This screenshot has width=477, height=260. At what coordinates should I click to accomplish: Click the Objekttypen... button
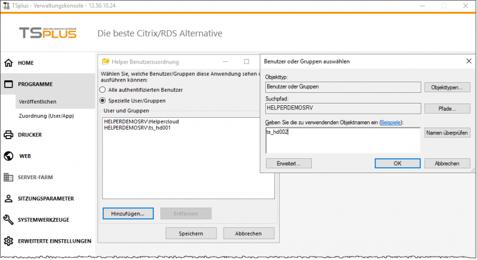pos(447,87)
